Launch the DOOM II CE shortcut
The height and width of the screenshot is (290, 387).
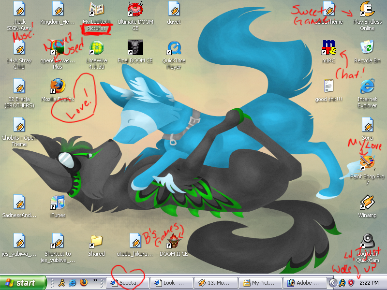coord(174,241)
